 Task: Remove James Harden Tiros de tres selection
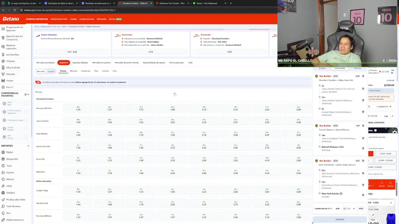[363, 89]
